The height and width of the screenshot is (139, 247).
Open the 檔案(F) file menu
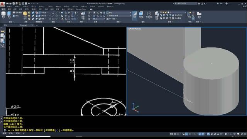pos(9,7)
